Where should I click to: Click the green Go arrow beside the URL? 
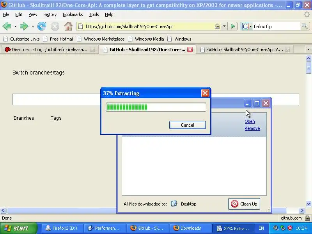[232, 26]
